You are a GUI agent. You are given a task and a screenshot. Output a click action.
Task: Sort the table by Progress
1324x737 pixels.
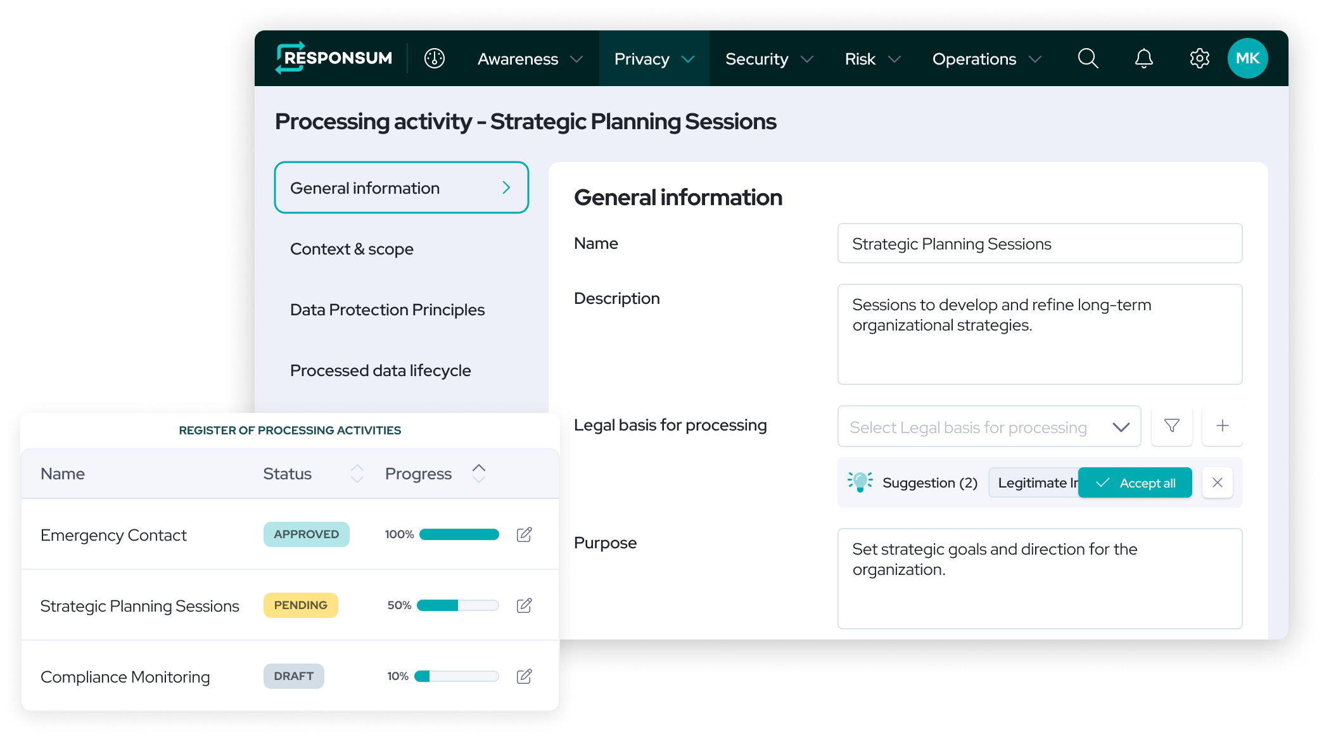[x=479, y=474]
